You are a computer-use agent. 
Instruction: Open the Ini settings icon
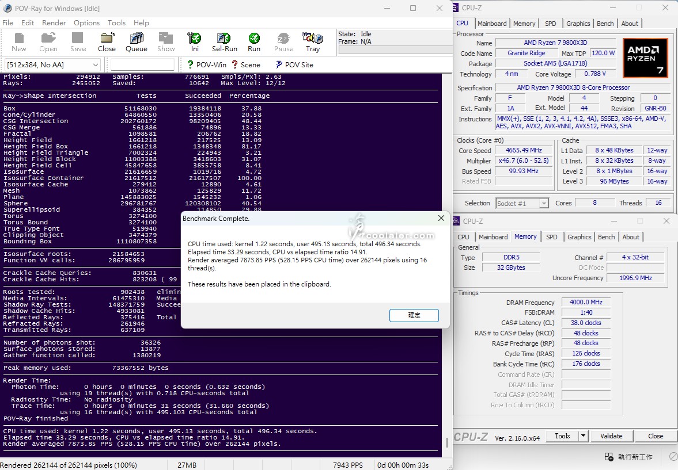point(195,39)
